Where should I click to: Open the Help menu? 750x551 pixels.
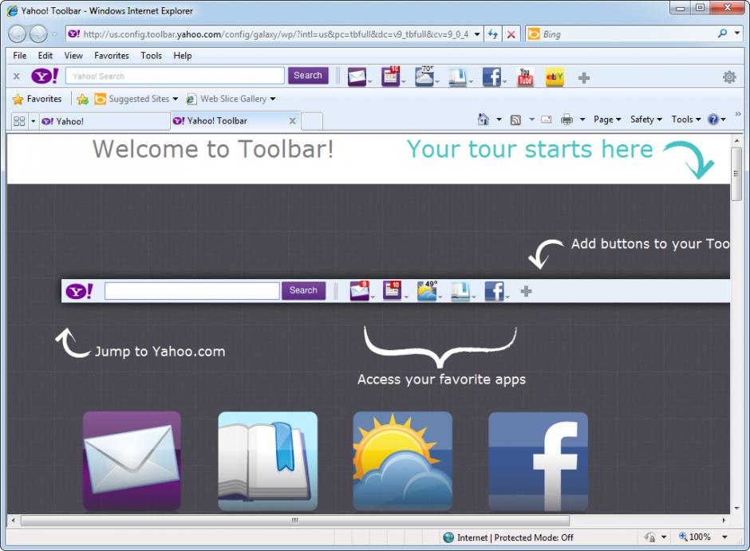point(182,56)
